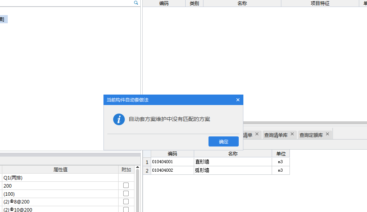Close the 当前构件自动套做法 dialog
367x212 pixels.
tap(238, 100)
